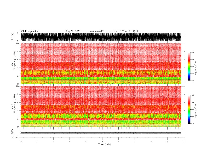Click the ch.2 frequency axis "10" tick label
Image resolution: width=207 pixels, height=159 pixels.
pos(18,86)
